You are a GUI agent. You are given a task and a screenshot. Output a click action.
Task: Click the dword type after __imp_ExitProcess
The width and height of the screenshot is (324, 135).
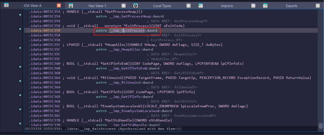[152, 31]
